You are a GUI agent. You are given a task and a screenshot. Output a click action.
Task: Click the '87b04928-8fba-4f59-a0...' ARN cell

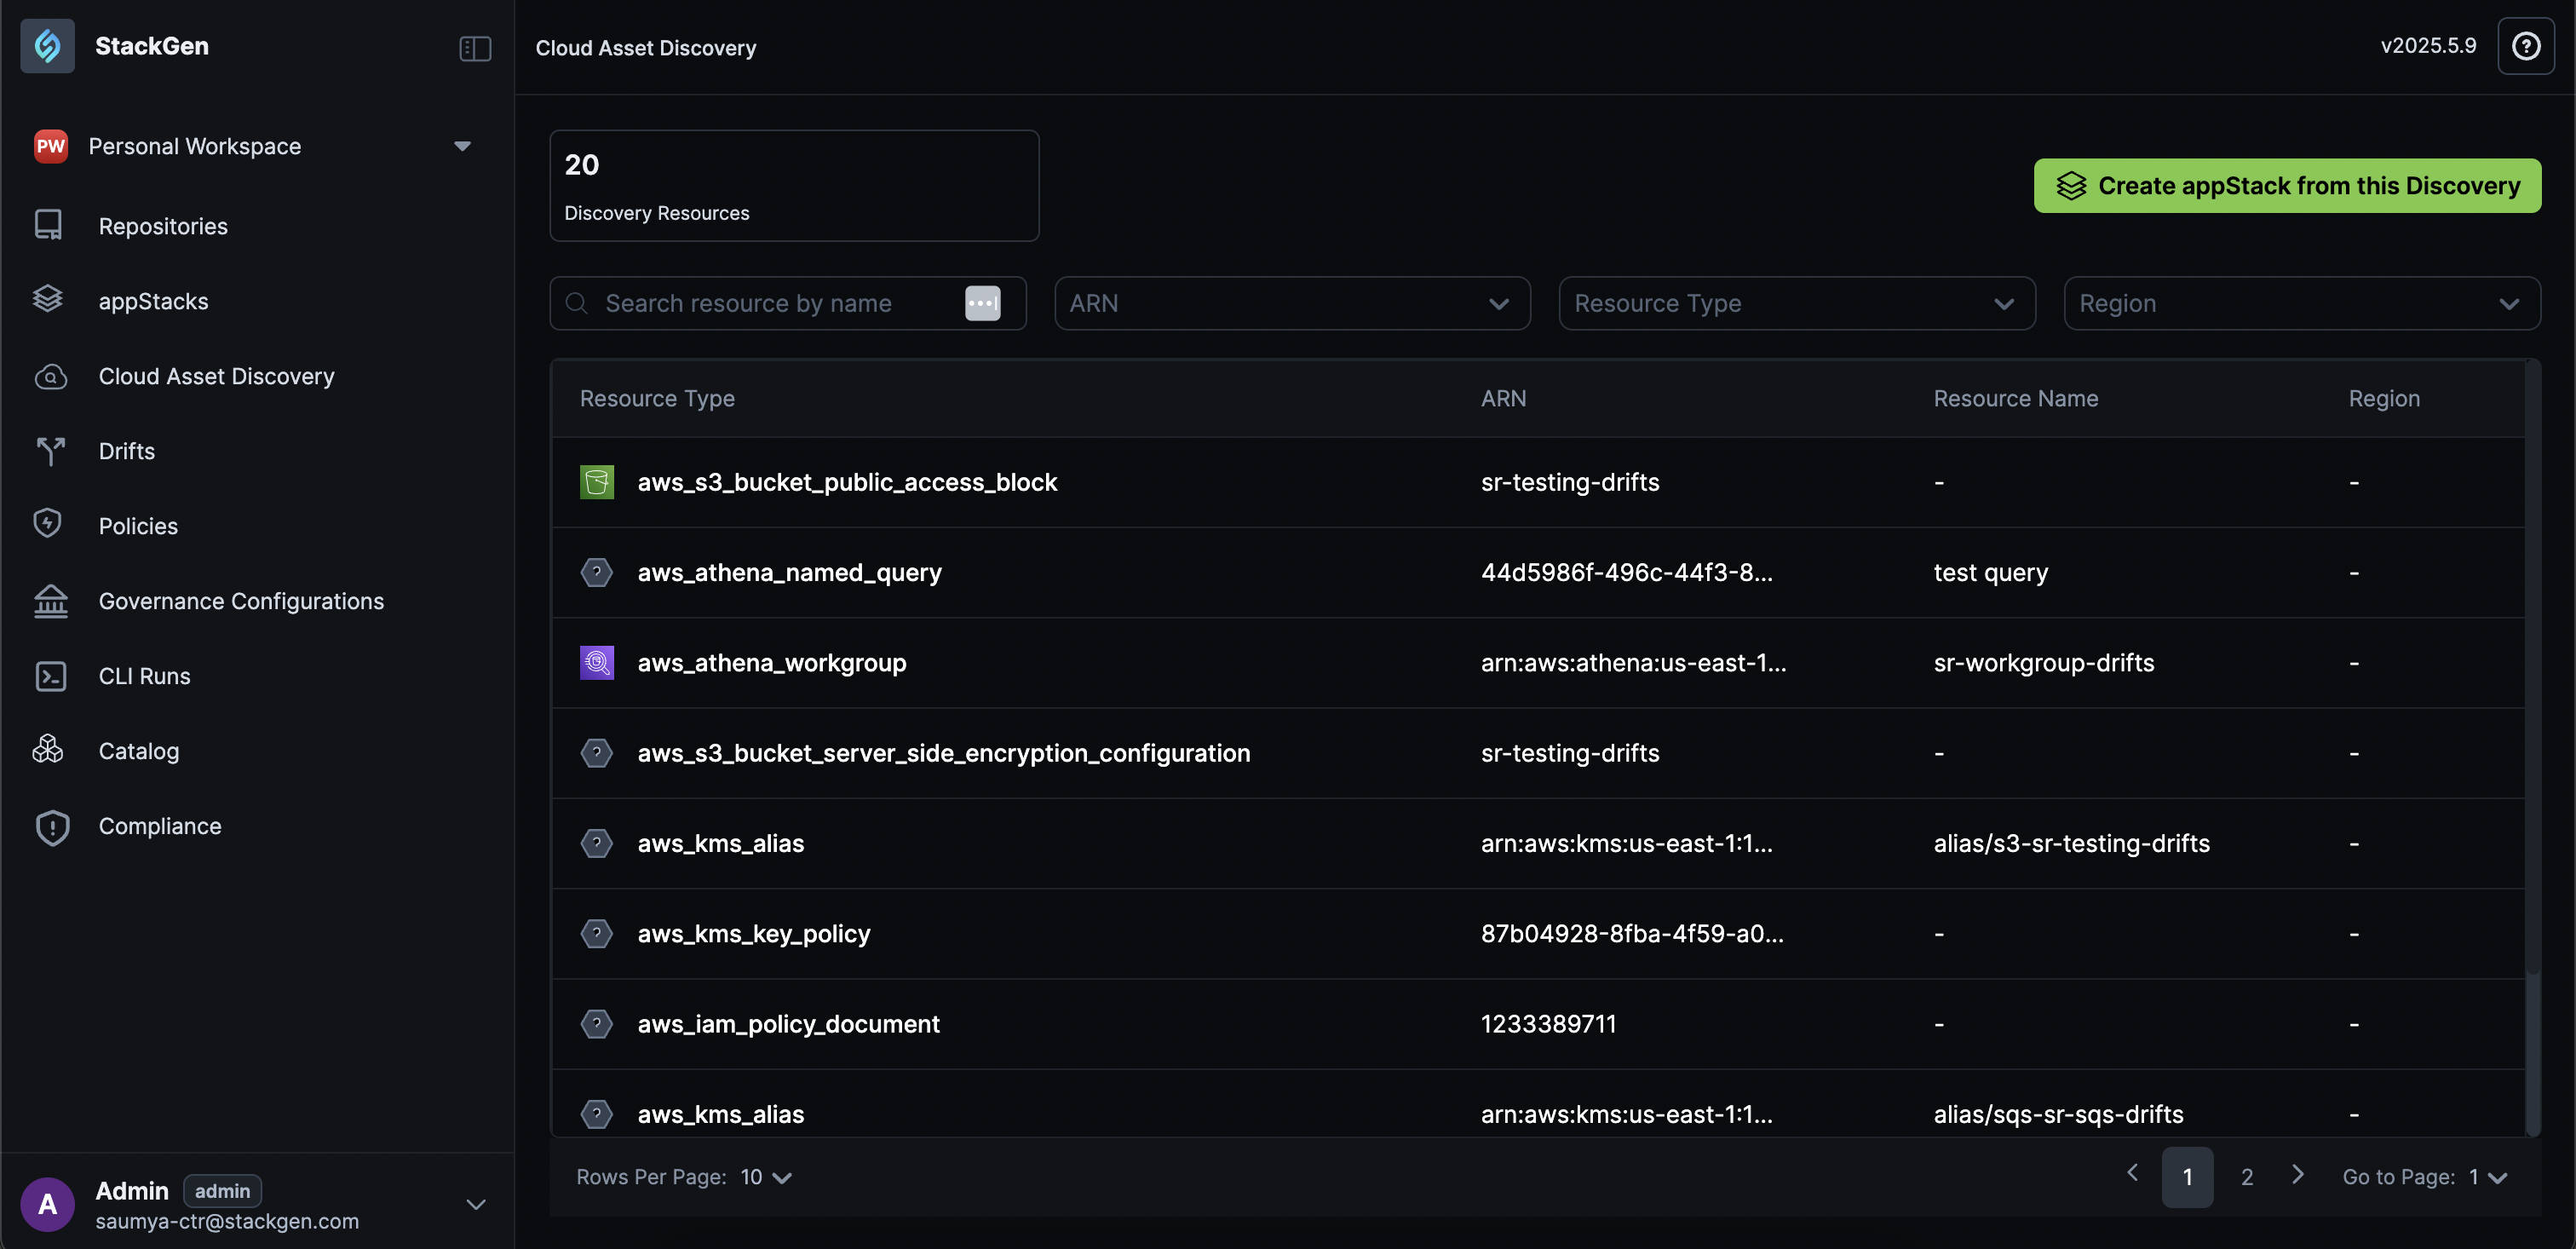[x=1632, y=933]
